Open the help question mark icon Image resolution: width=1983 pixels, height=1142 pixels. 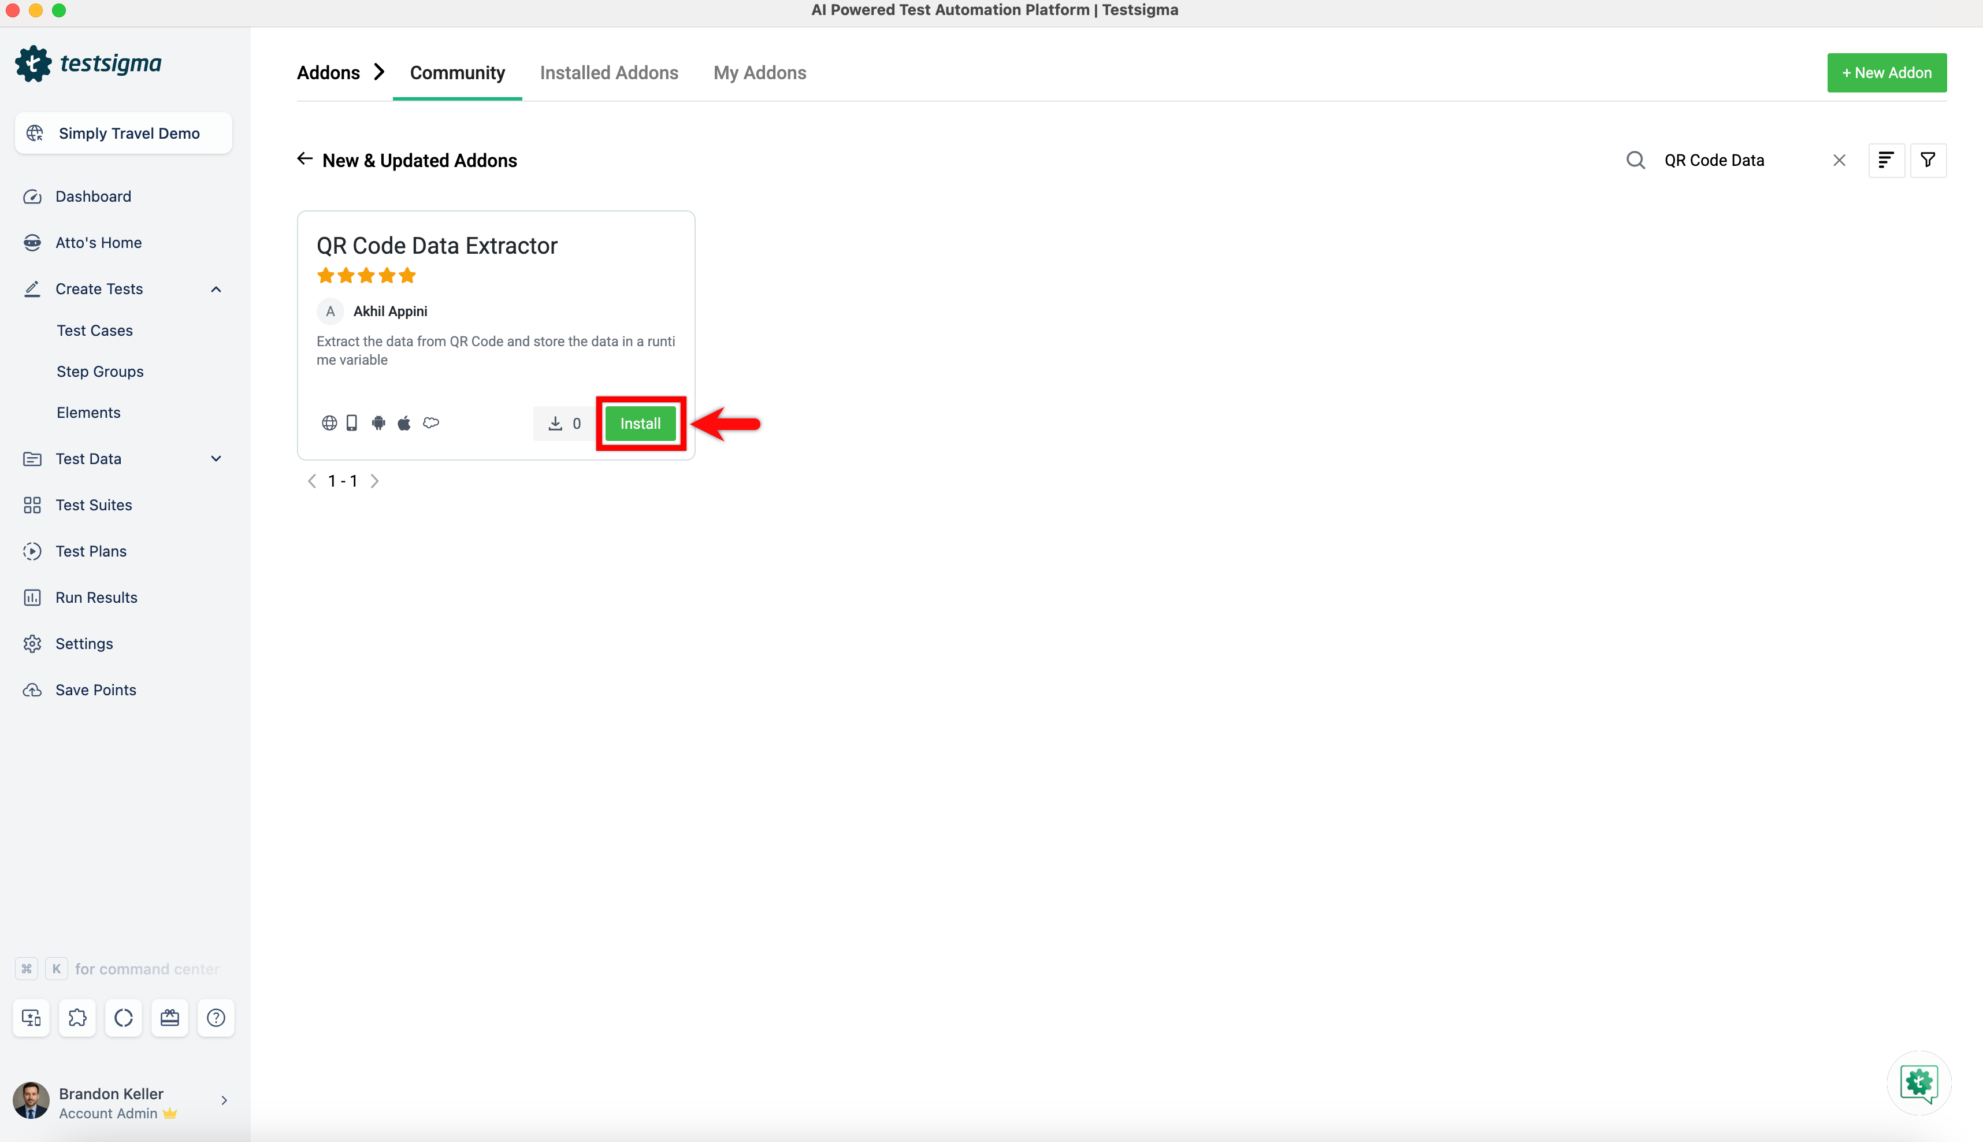pyautogui.click(x=216, y=1017)
